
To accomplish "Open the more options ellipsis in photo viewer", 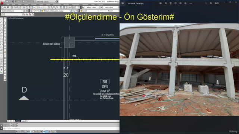I will [190, 3].
